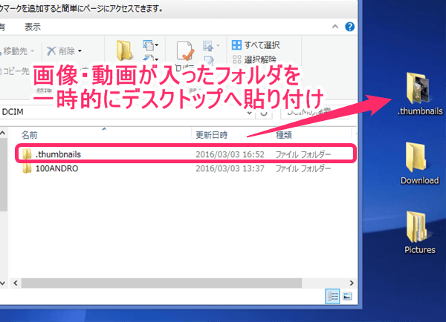Click nav pane scroll down arrow
The width and height of the screenshot is (446, 322).
3,283
